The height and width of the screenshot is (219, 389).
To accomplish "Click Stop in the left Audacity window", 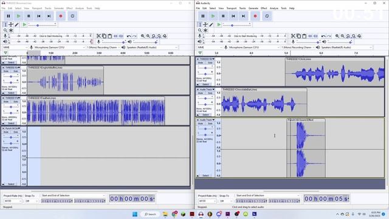I will [29, 16].
